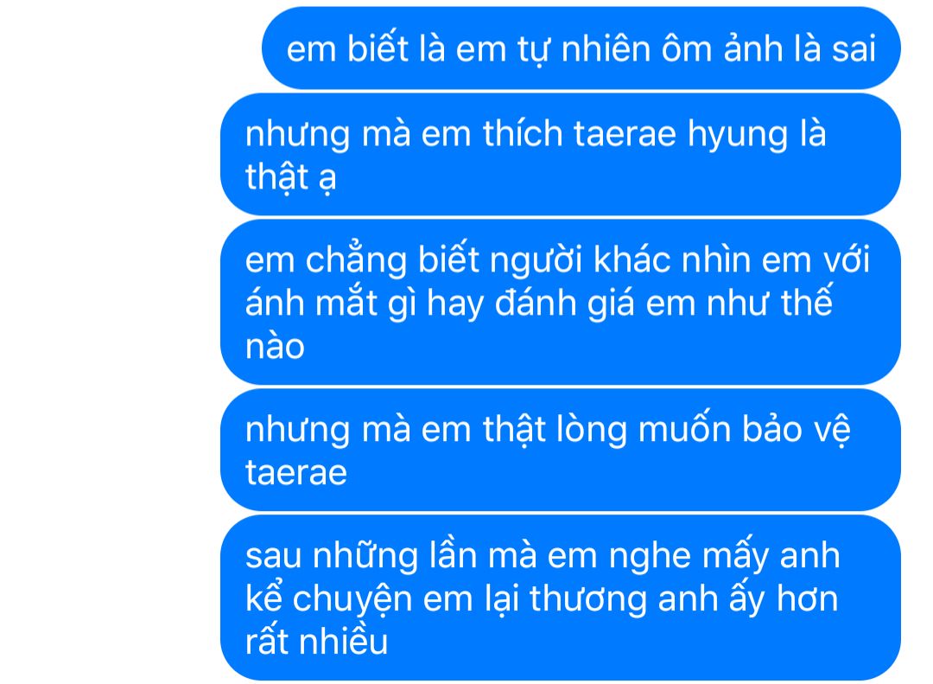Screen dimensions: 933x684
Task: Select the bubble "thật lòng muốn bảo vệ taerae"
Action: pyautogui.click(x=561, y=450)
